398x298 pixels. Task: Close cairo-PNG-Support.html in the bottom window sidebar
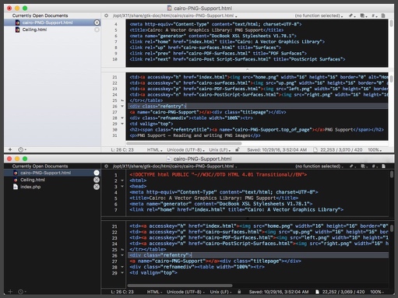pos(97,173)
